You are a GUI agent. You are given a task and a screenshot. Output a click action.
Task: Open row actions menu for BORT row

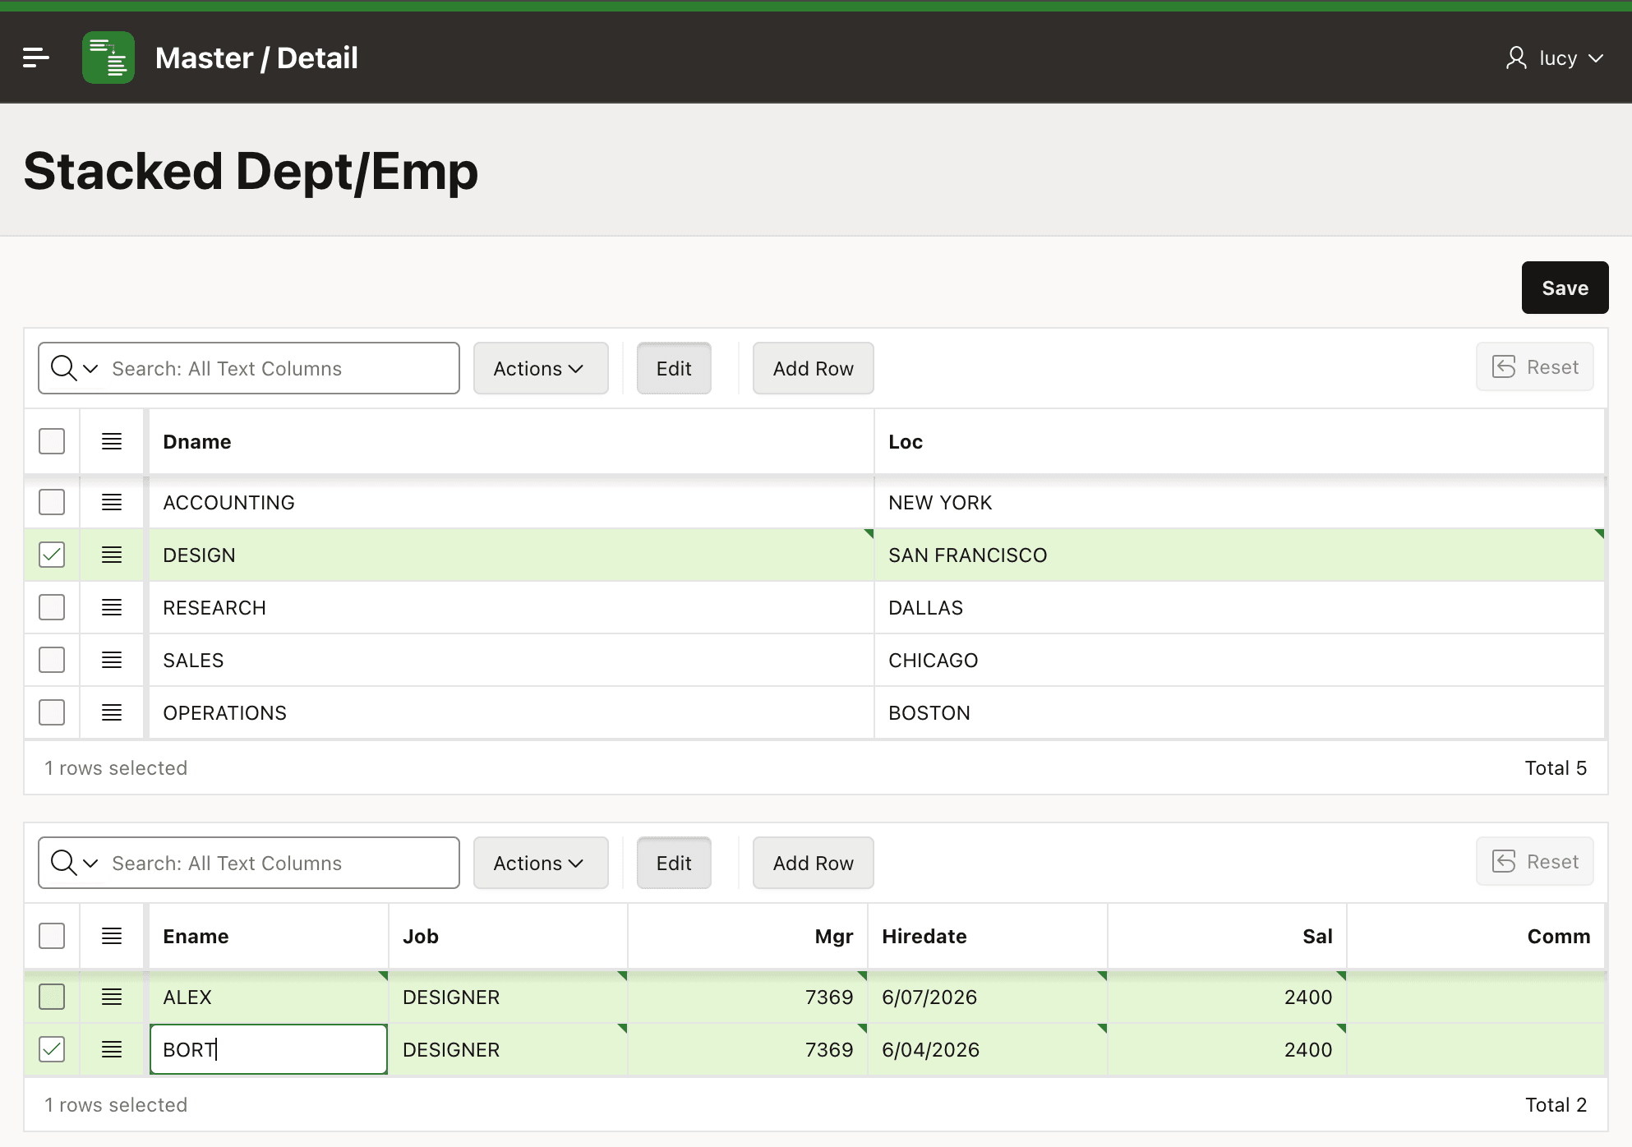tap(112, 1049)
